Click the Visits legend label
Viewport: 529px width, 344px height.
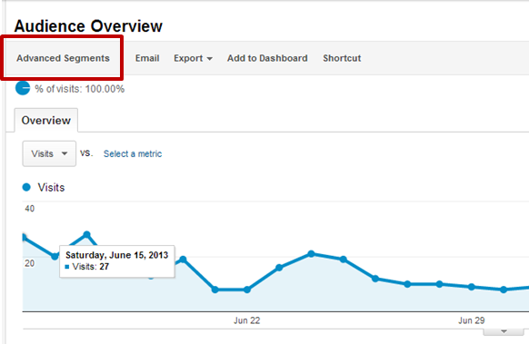click(51, 187)
